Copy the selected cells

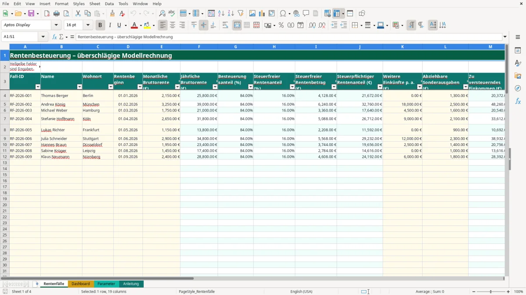coord(87,14)
